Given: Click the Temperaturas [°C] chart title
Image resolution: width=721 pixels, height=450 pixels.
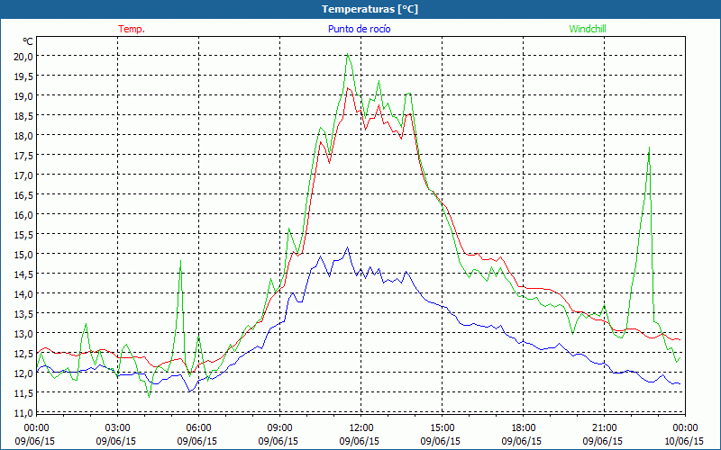Looking at the screenshot, I should (x=370, y=9).
